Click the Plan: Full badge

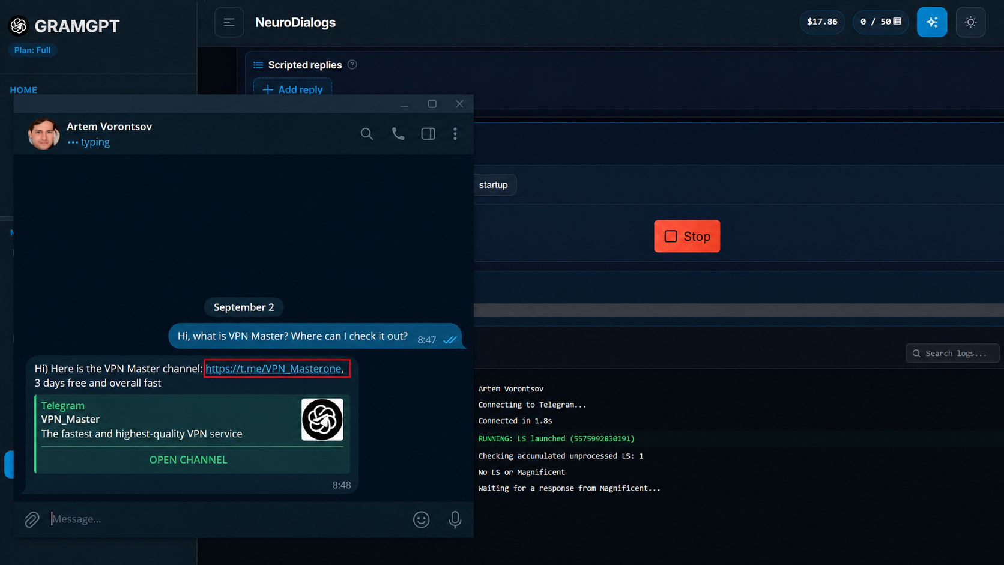(x=32, y=50)
